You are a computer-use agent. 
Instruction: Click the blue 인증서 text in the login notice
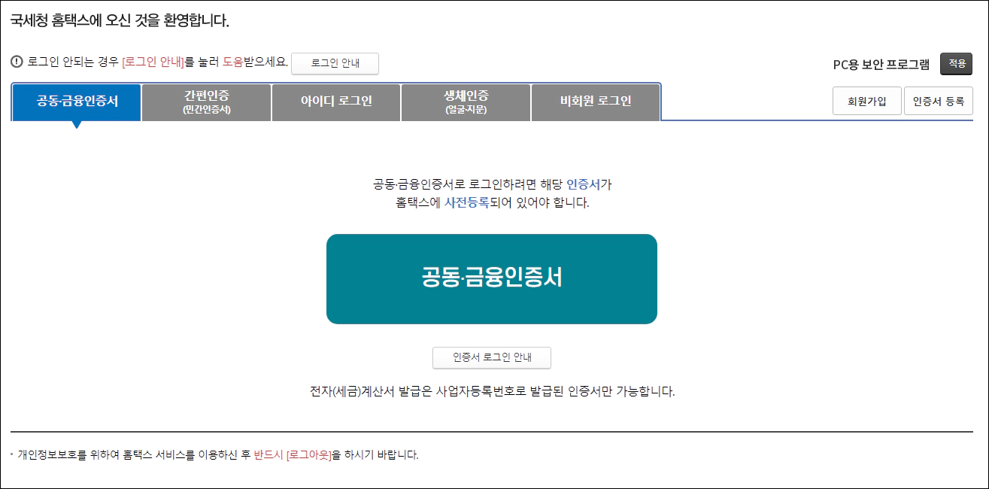(x=583, y=184)
